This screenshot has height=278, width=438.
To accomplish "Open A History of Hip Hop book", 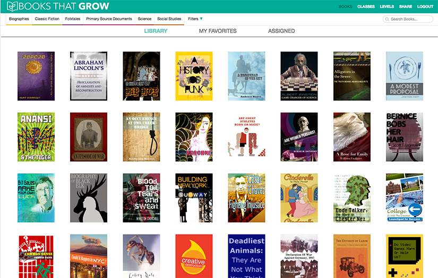I will (x=141, y=76).
